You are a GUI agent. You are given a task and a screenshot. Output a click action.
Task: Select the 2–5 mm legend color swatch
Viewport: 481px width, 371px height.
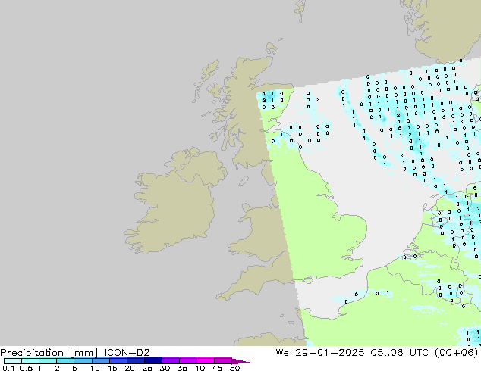(x=65, y=361)
